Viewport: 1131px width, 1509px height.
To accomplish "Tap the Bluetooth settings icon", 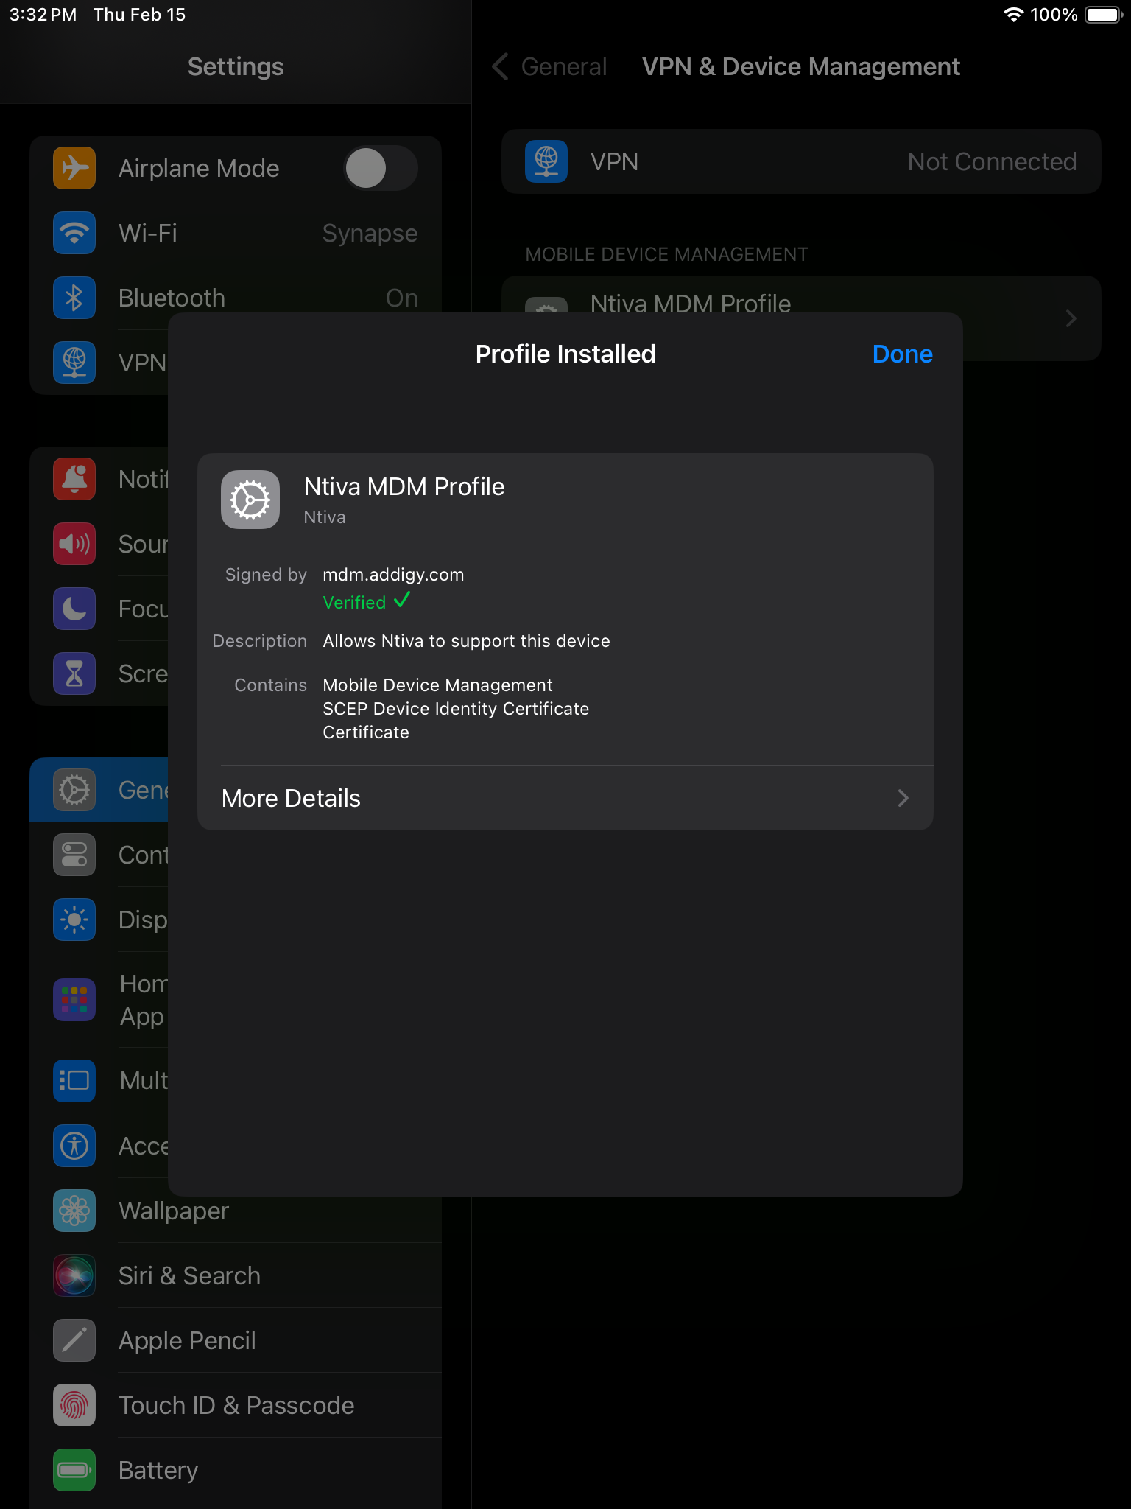I will [x=74, y=298].
